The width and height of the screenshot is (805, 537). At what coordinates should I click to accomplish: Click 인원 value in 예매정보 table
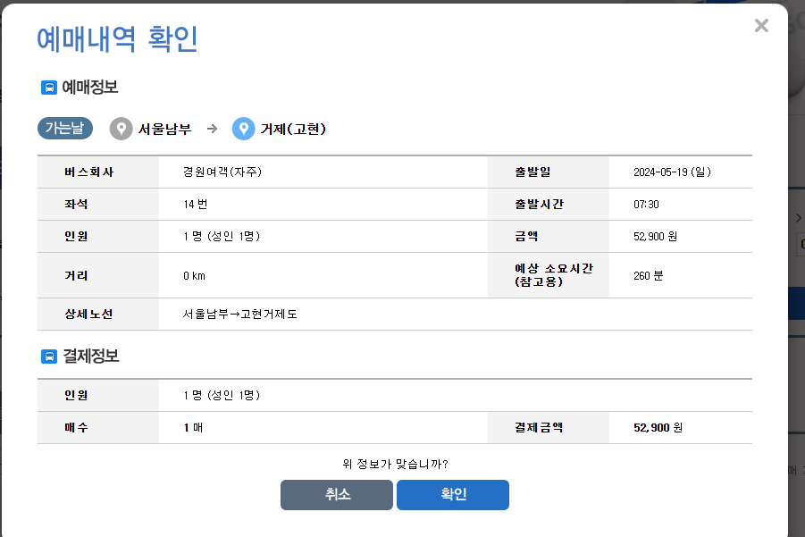[222, 236]
